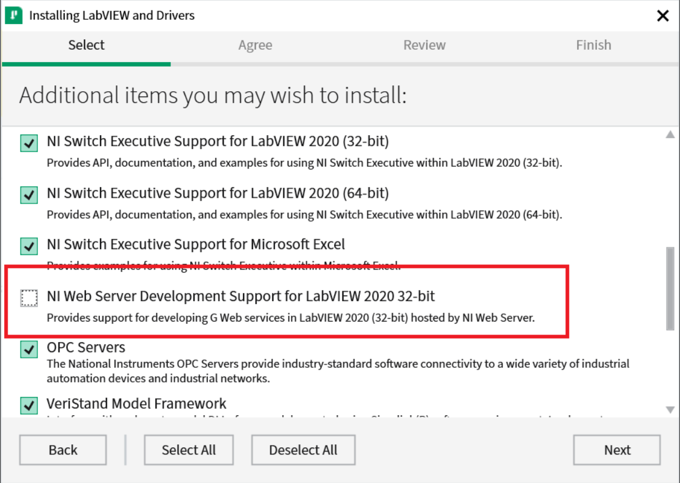
Task: Uncheck the OPC Servers checkbox
Action: click(29, 349)
